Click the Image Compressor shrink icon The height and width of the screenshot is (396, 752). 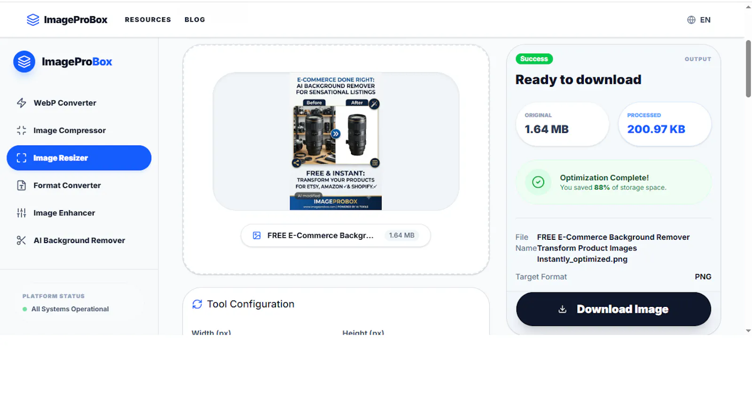tap(22, 130)
